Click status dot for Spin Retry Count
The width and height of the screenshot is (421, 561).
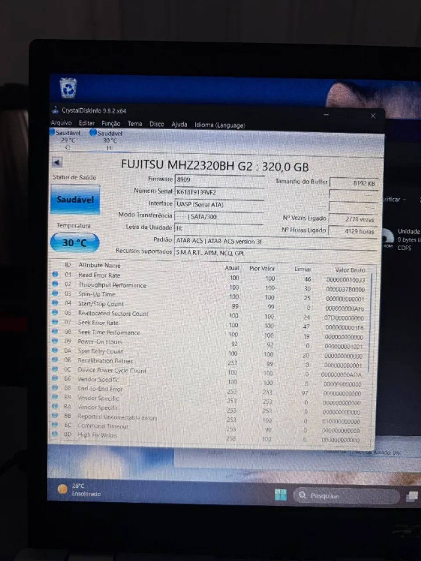(55, 350)
